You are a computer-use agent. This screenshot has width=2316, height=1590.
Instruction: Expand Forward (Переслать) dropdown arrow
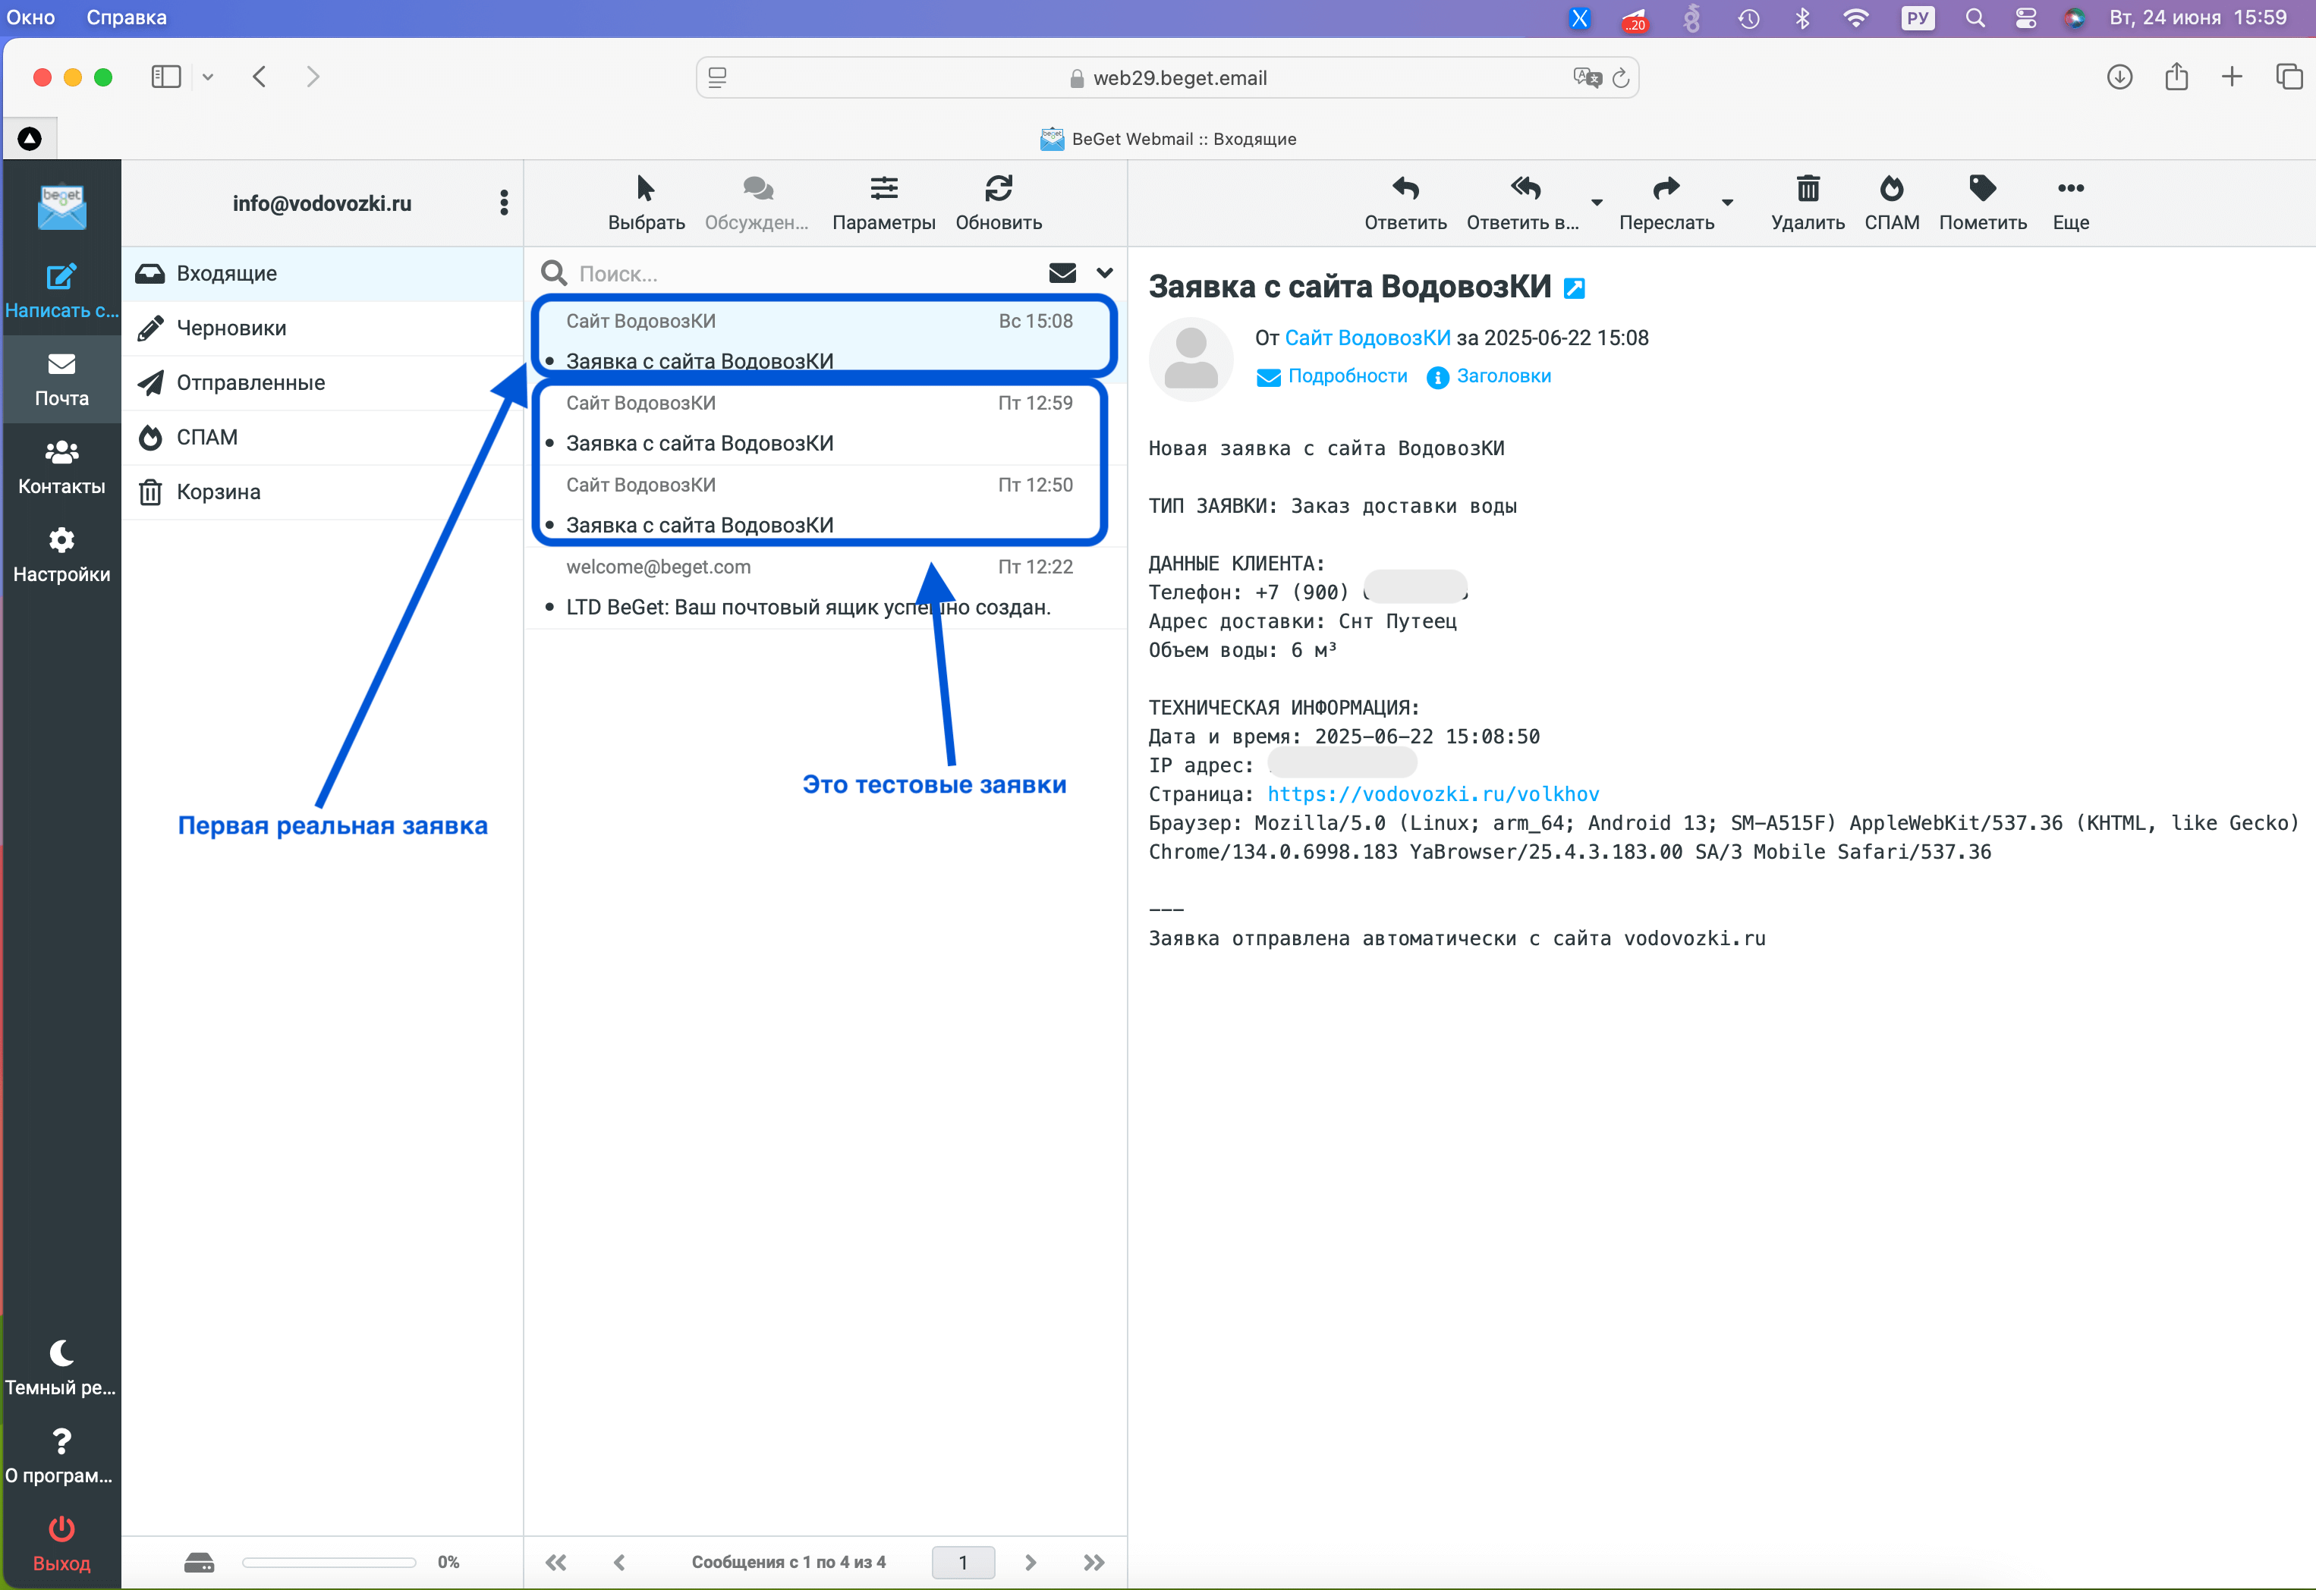[1727, 203]
